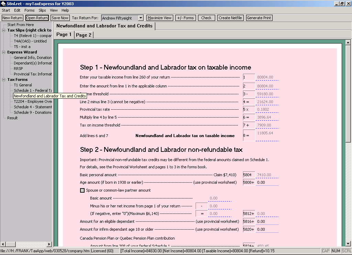
Task: Click the Maximize View button
Action: coord(159,18)
